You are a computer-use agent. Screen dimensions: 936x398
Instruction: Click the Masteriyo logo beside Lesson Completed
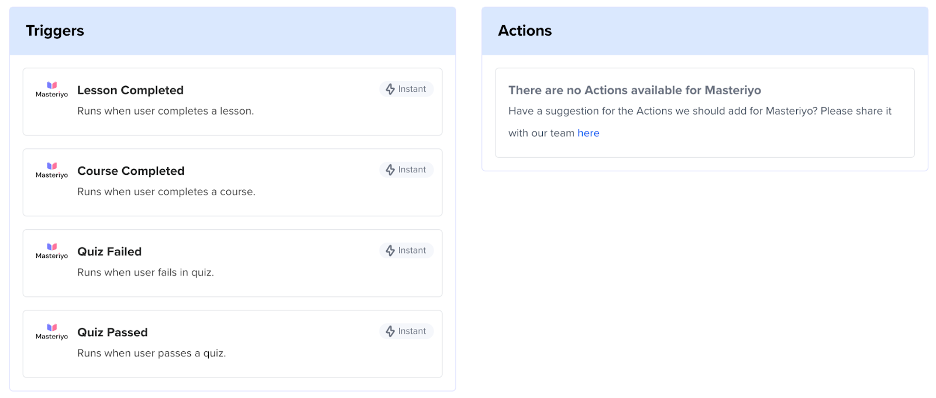coord(51,89)
